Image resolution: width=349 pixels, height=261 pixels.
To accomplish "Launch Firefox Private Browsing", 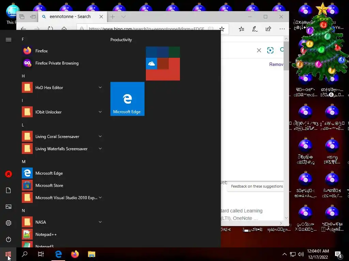I will 62,63.
